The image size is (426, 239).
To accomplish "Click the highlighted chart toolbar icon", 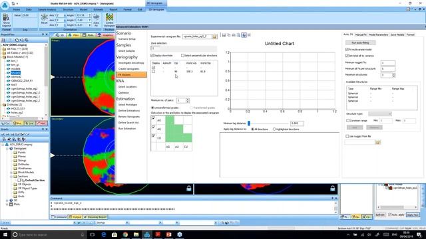I will 244,35.
